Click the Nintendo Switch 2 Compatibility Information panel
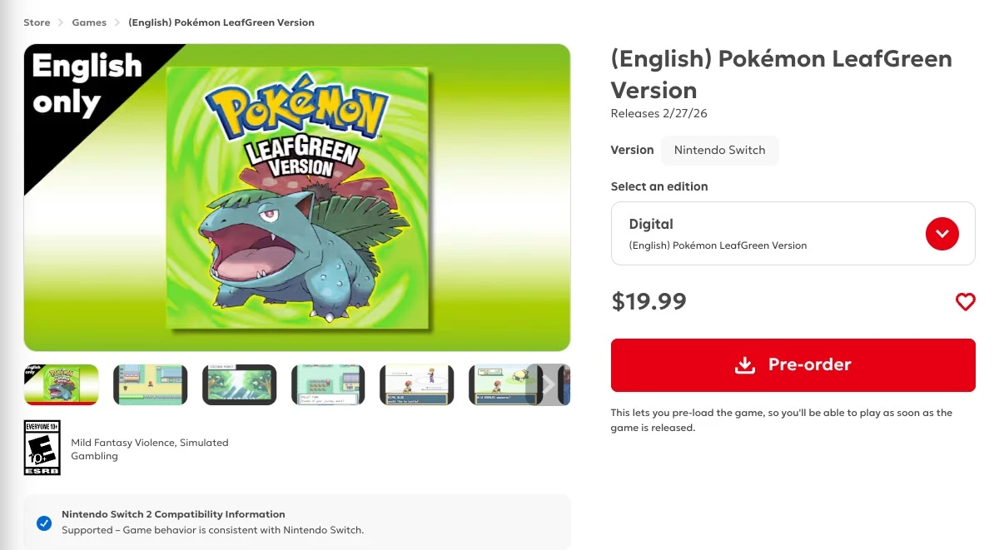Image resolution: width=994 pixels, height=550 pixels. pos(297,523)
